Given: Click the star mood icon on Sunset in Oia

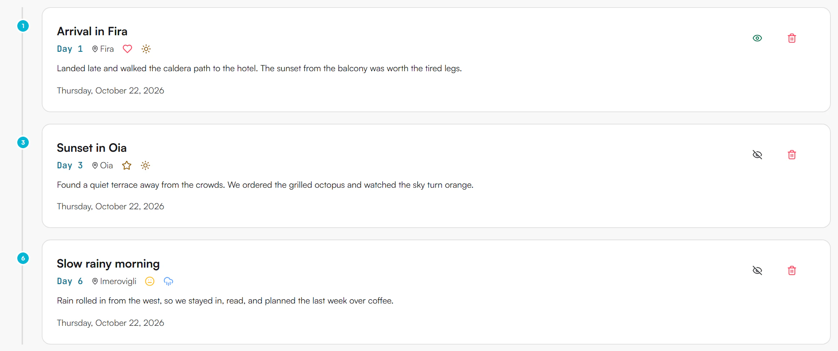Looking at the screenshot, I should coord(127,165).
